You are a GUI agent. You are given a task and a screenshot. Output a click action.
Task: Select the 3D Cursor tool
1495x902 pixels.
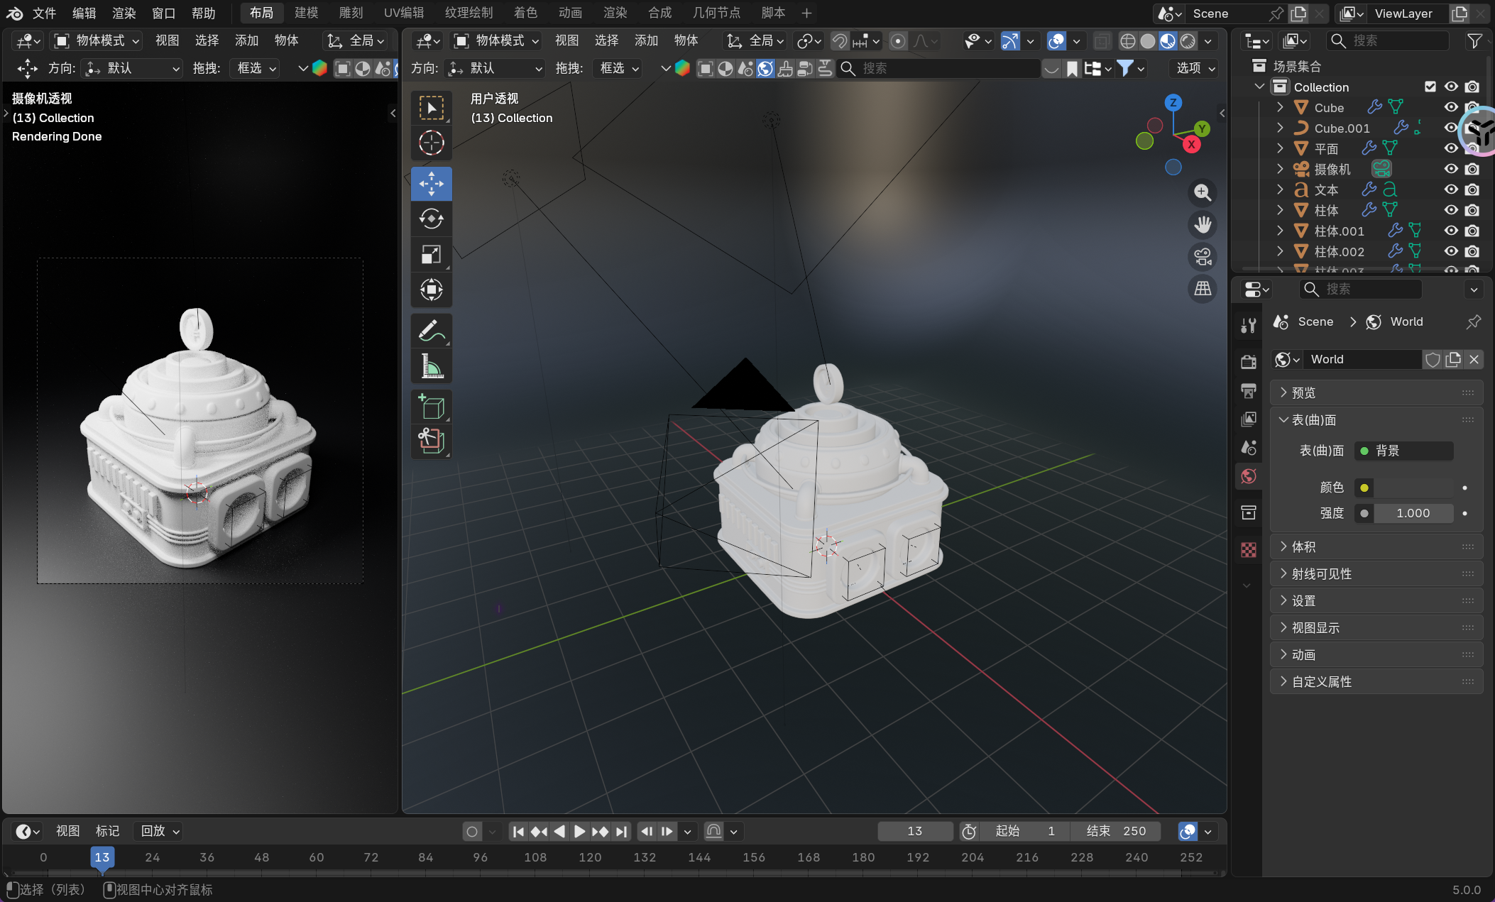[431, 143]
